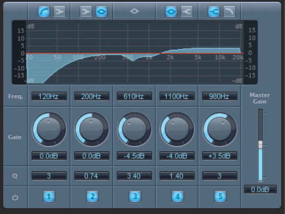
Task: Click band 1 gain value 0.0dB field
Action: click(x=49, y=156)
